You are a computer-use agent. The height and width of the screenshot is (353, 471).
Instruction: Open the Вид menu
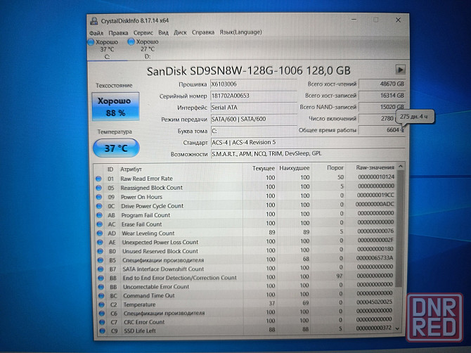point(163,32)
